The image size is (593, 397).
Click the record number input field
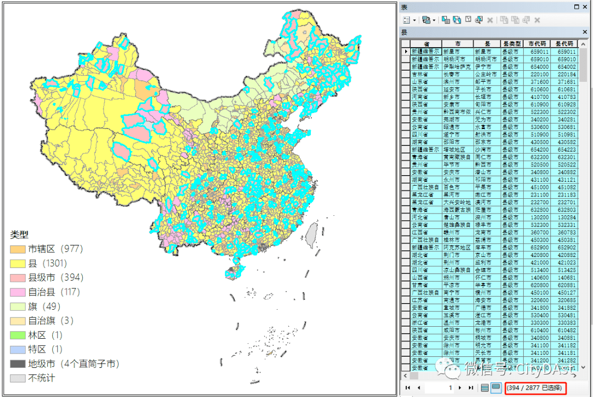440,388
